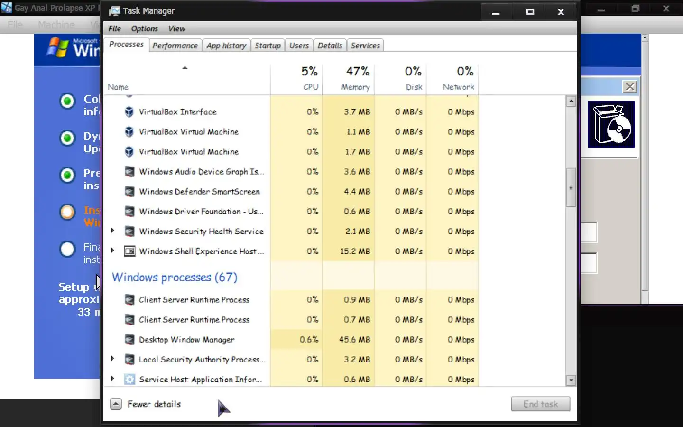Click the File menu in VirtualBox window

[x=15, y=25]
